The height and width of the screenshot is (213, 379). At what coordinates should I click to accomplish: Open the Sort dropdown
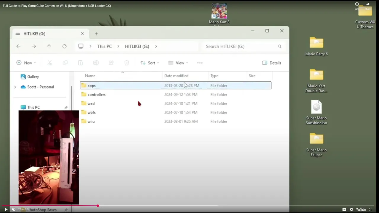pyautogui.click(x=150, y=63)
